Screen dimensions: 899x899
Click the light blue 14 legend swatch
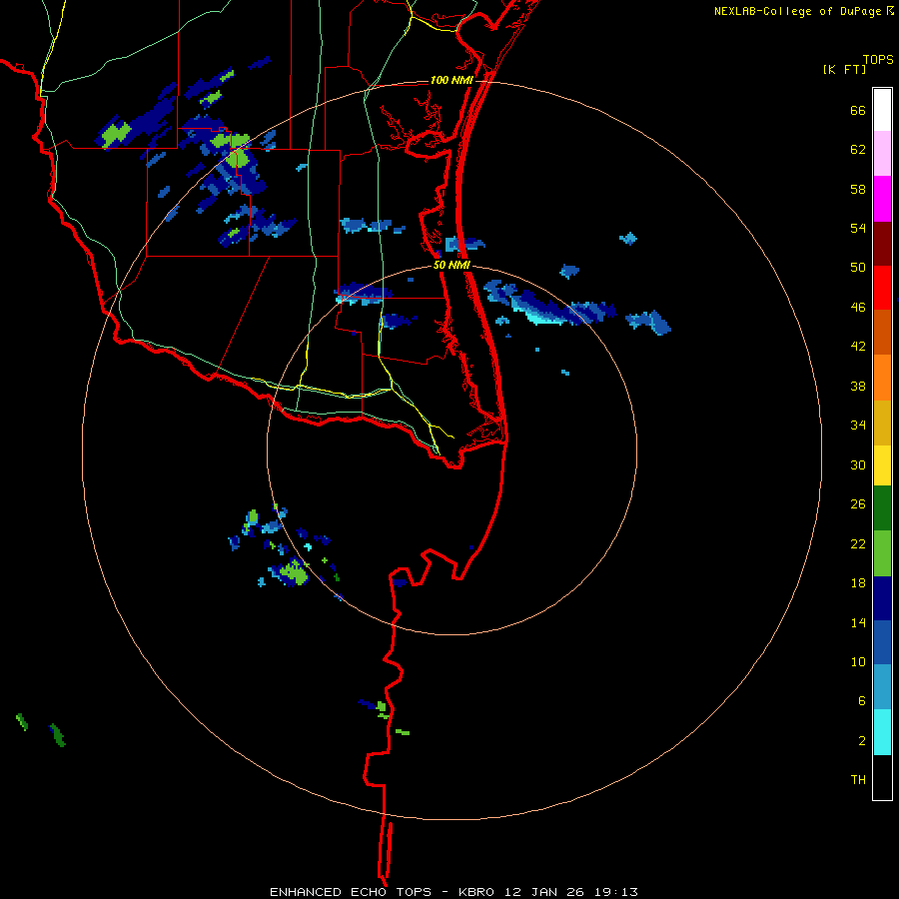click(882, 687)
